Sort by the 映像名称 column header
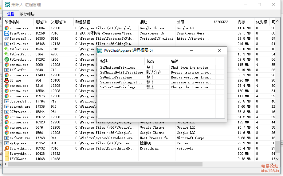The image size is (283, 176). tap(12, 22)
